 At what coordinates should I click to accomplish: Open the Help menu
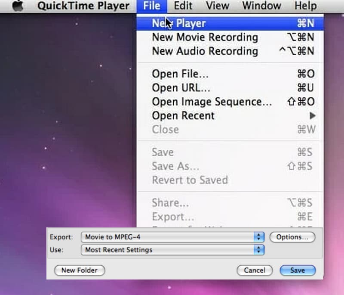(305, 6)
